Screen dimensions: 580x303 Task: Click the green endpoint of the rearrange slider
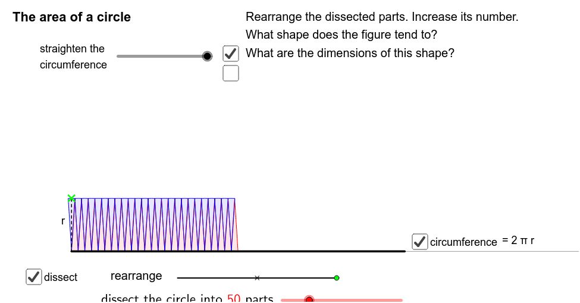(337, 277)
